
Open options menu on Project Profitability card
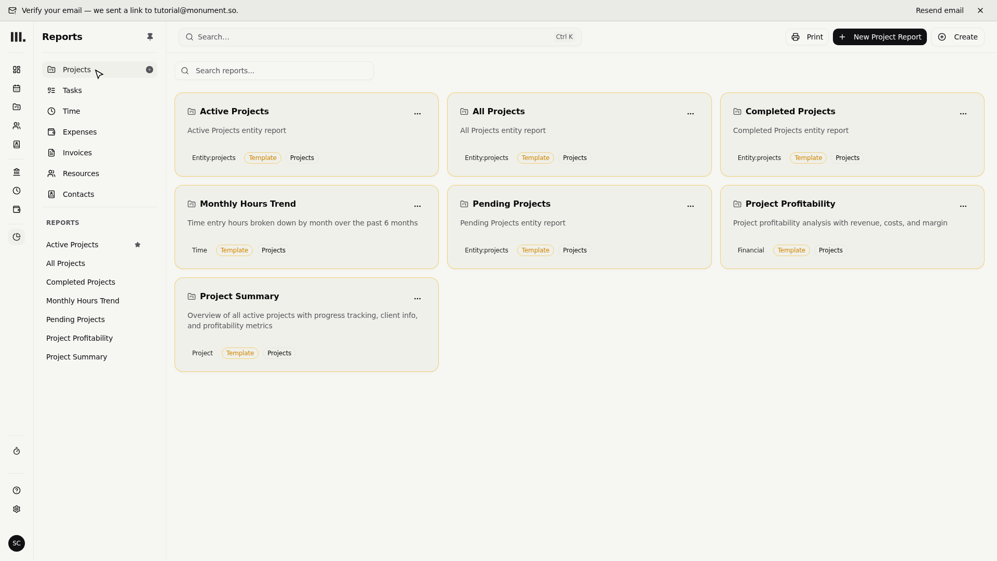coord(963,206)
